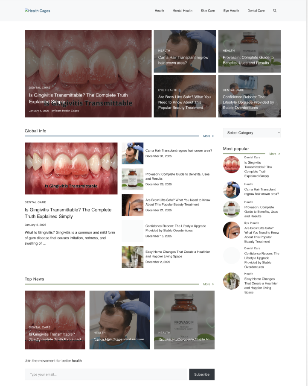Click the Provascin bottle thumbnail in Global info

point(132,179)
